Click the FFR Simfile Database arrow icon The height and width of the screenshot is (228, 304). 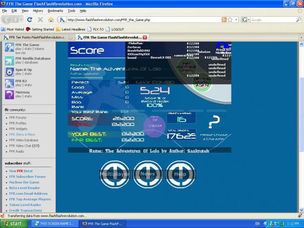coord(9,61)
